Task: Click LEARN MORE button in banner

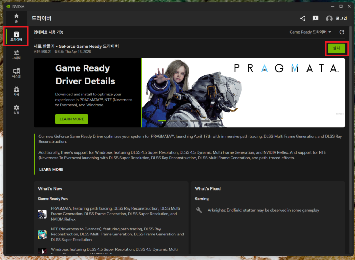Action: [71, 119]
